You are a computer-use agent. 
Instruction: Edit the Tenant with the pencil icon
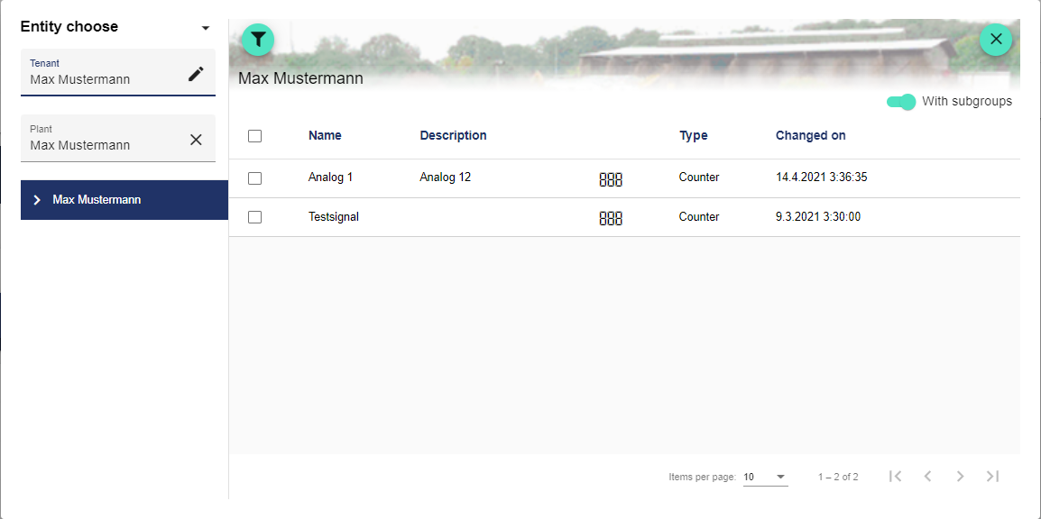pyautogui.click(x=196, y=74)
